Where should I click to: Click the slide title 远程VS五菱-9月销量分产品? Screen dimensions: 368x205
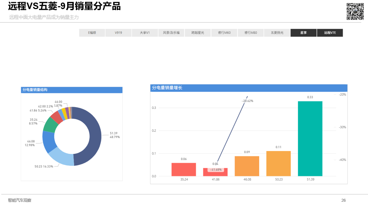coord(64,6)
